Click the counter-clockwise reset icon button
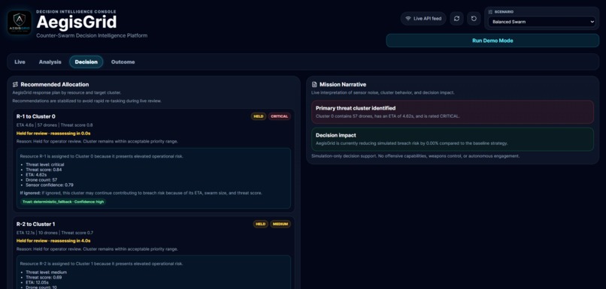Image resolution: width=606 pixels, height=289 pixels. (474, 19)
